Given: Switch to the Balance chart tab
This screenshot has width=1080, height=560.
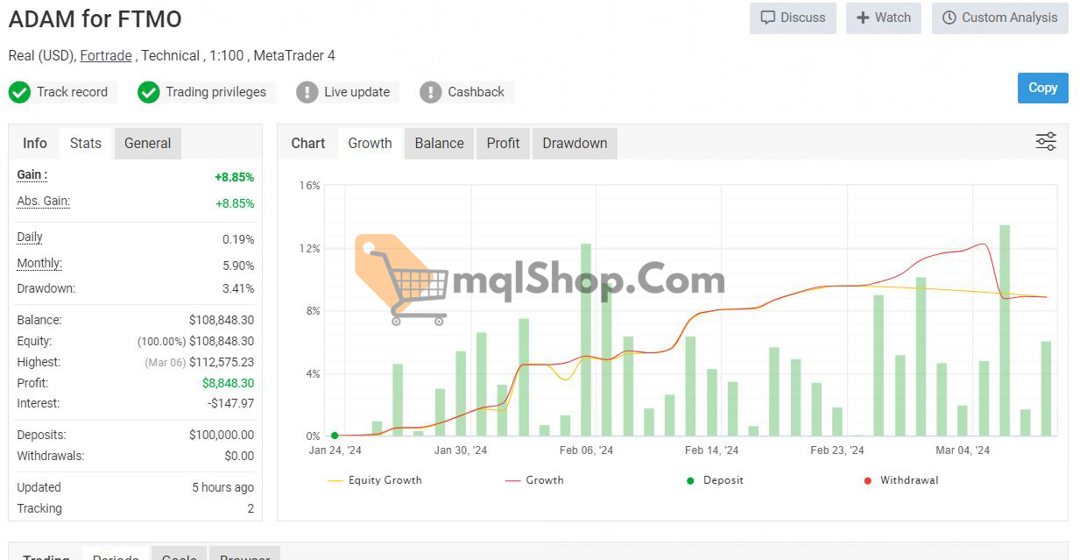Looking at the screenshot, I should click(x=439, y=143).
